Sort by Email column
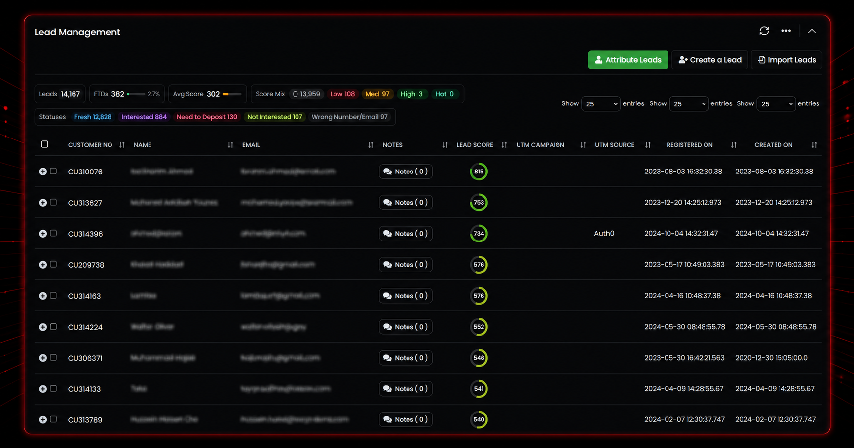The image size is (854, 448). tap(371, 145)
